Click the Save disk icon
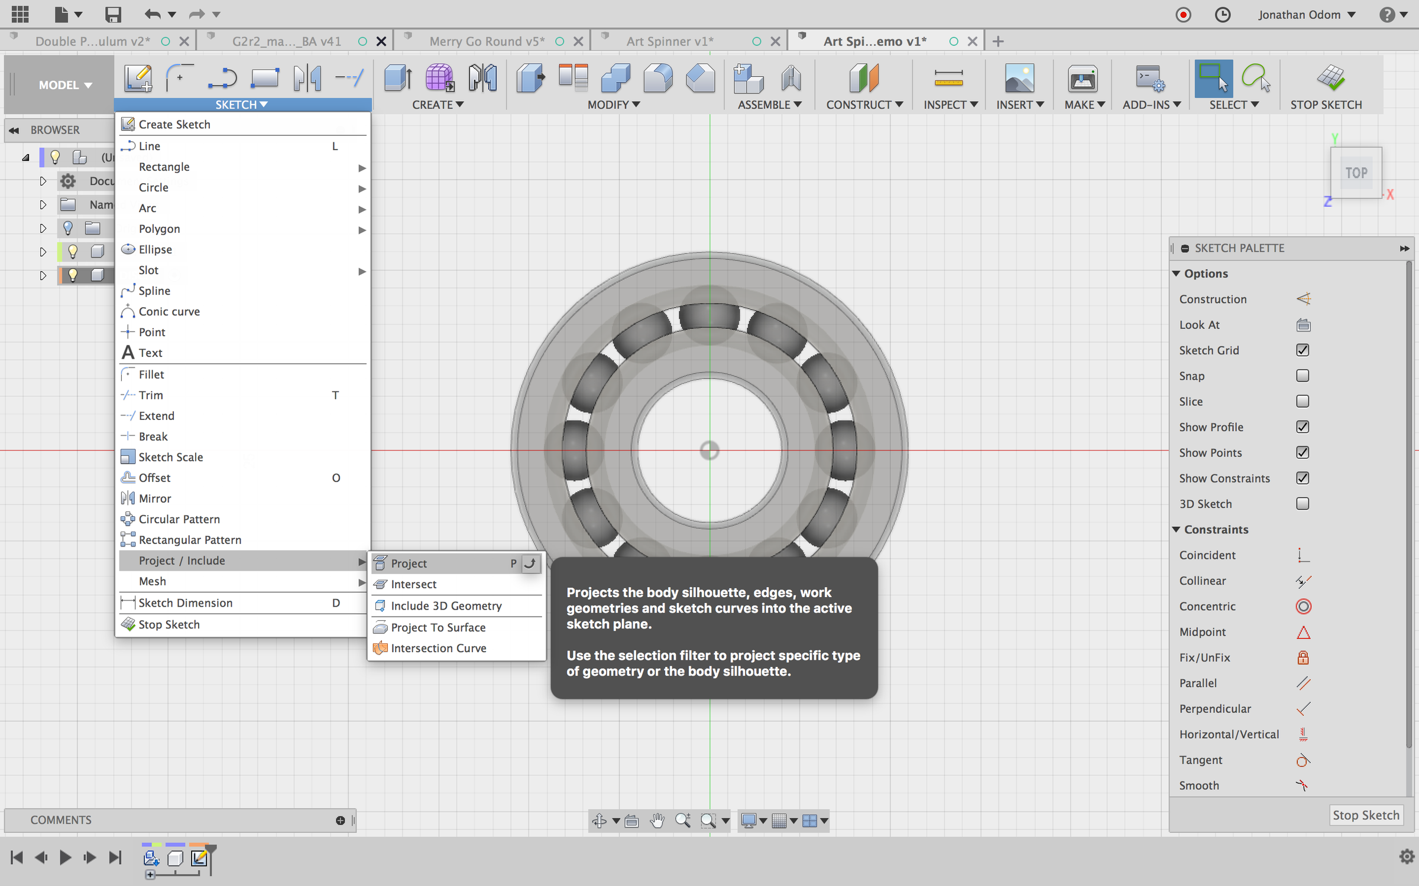Viewport: 1419px width, 886px height. click(112, 14)
